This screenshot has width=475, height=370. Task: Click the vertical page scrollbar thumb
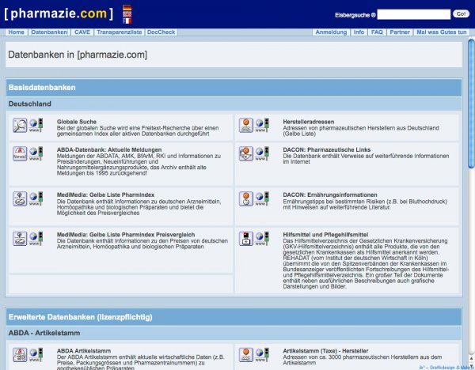(471, 103)
